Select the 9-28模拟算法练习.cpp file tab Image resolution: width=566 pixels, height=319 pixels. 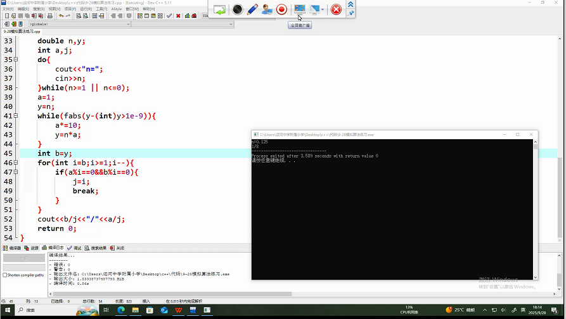22,31
